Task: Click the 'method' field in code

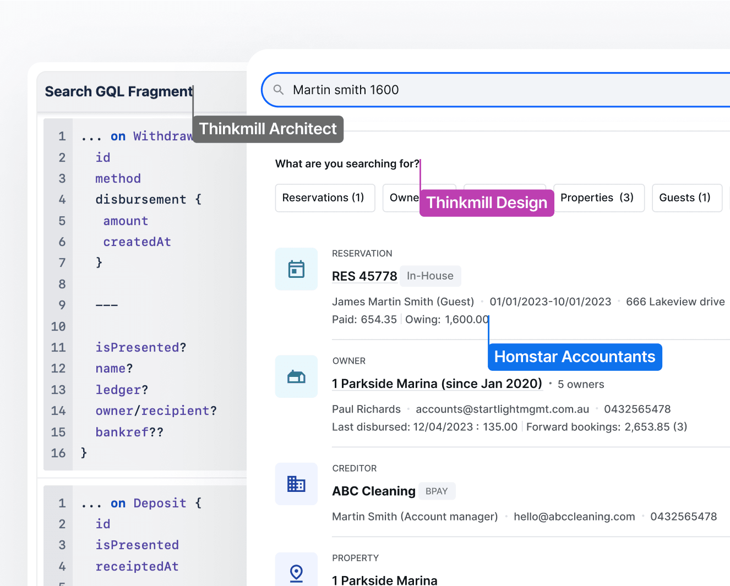Action: click(x=118, y=178)
